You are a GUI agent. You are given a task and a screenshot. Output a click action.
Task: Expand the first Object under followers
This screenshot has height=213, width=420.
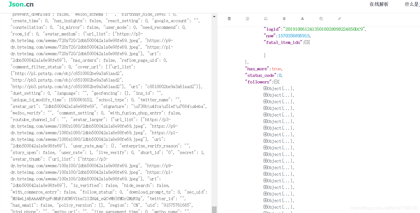click(x=265, y=88)
